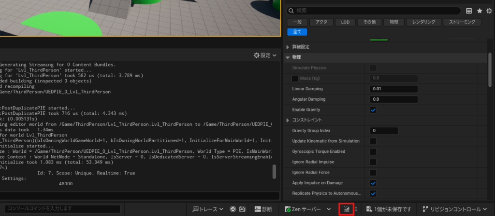495x216 pixels.
Task: Click the trace snapshot camera icon
Action: (x=242, y=209)
